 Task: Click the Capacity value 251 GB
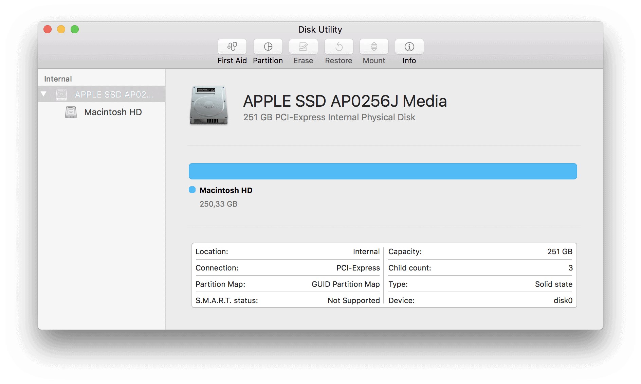click(560, 251)
